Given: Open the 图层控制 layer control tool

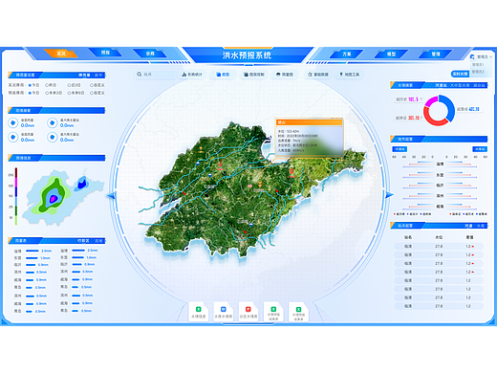Looking at the screenshot, I should point(254,75).
